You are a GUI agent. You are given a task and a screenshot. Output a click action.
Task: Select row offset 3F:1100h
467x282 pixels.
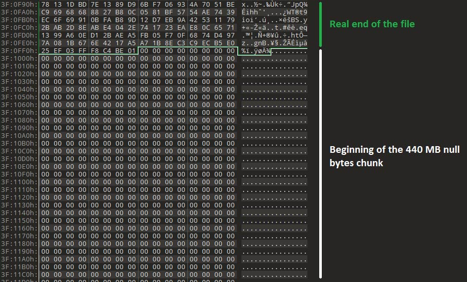tap(18, 182)
